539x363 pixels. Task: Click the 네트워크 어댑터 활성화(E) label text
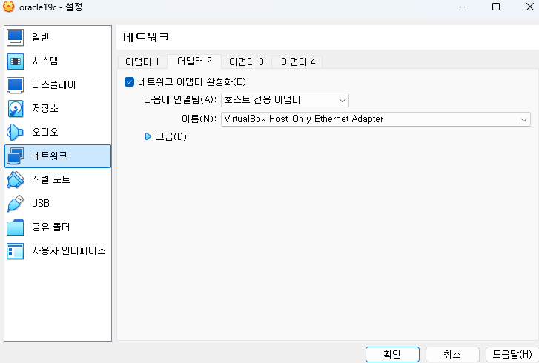coord(192,81)
